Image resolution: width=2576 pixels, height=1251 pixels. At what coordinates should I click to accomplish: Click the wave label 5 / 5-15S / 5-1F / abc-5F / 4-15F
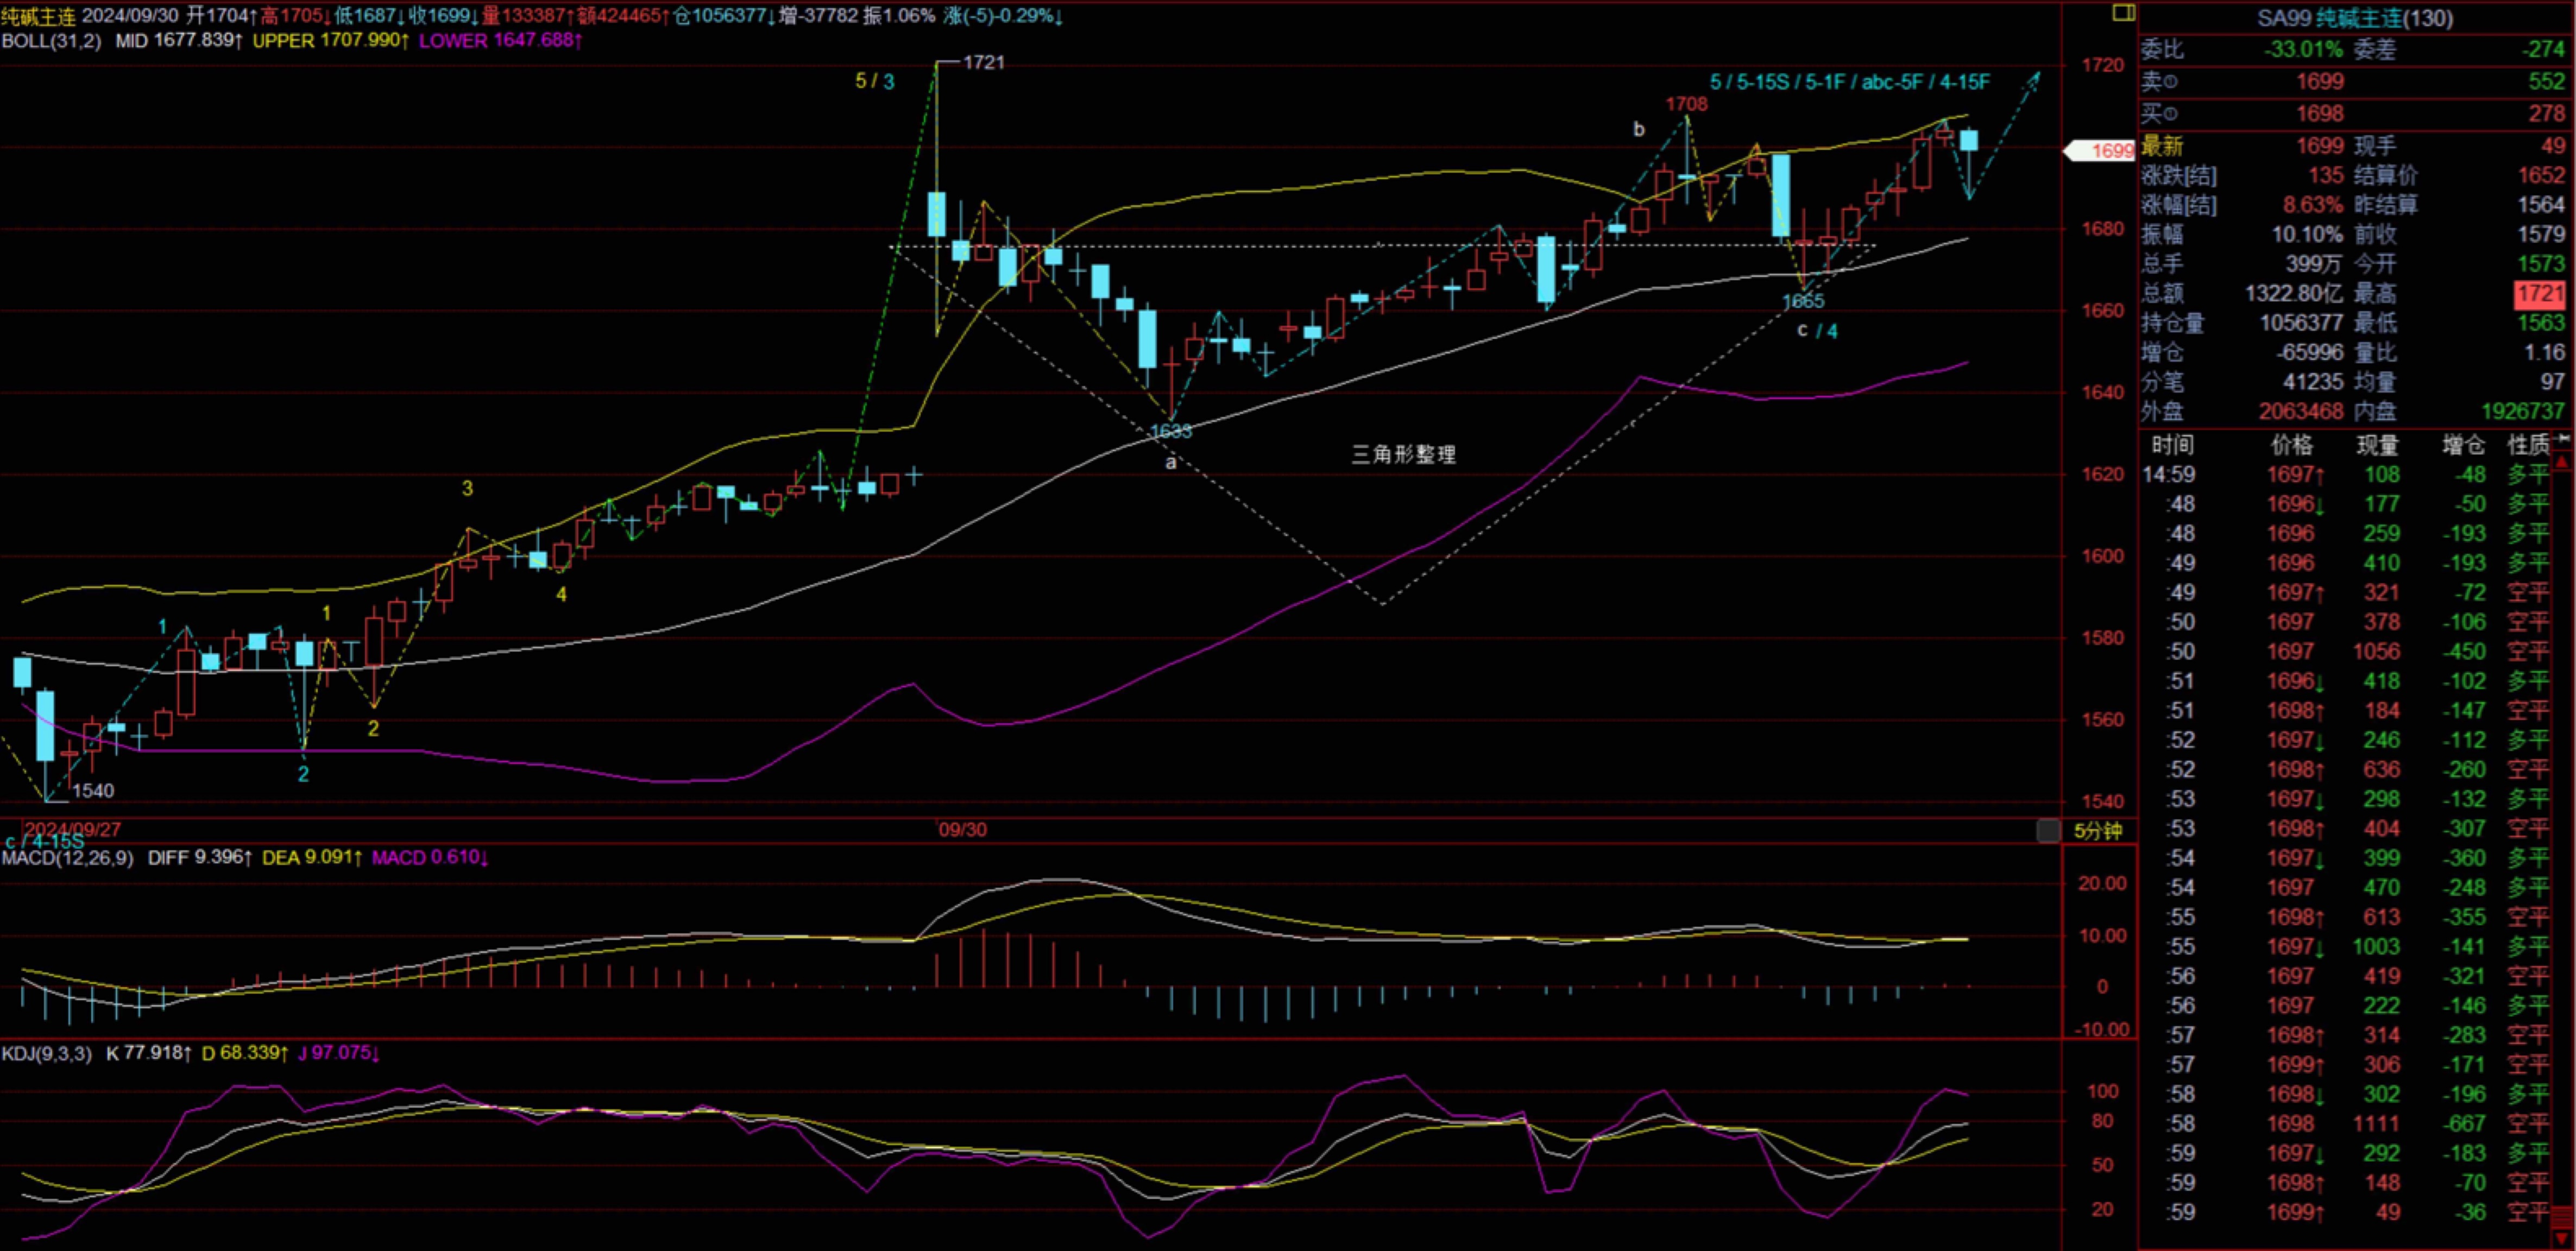[1850, 82]
